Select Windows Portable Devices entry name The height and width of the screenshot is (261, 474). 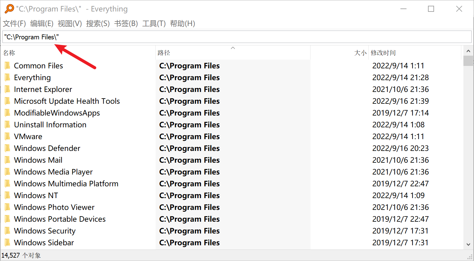[x=60, y=219]
